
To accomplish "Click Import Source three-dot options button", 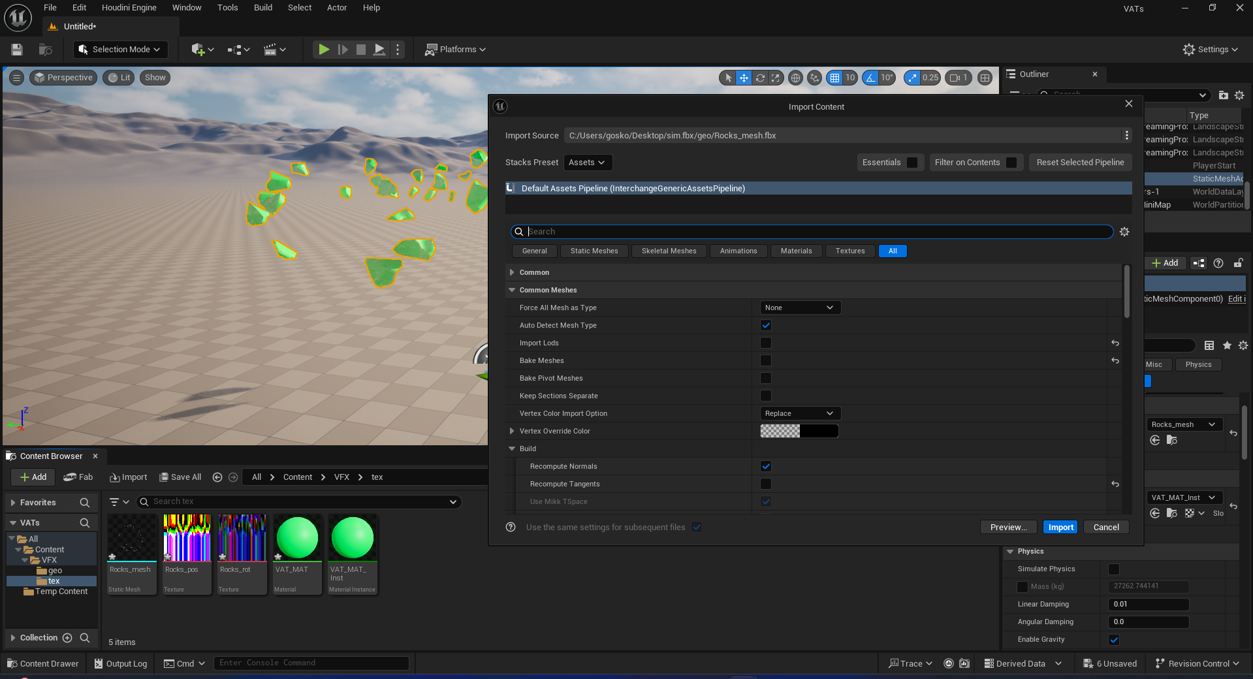I will pyautogui.click(x=1126, y=135).
